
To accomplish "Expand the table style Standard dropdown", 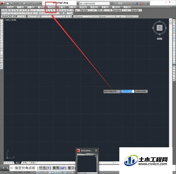I will pos(124,10).
